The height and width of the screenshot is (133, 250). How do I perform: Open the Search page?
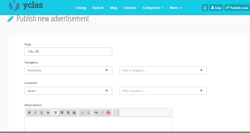pyautogui.click(x=98, y=8)
